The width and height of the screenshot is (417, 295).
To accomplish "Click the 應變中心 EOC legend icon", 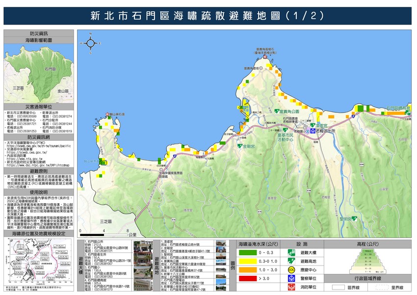I will click(x=291, y=269).
